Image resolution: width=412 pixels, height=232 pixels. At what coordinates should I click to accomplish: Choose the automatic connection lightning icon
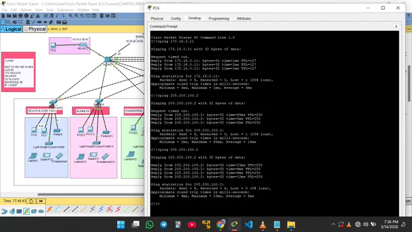click(50, 210)
